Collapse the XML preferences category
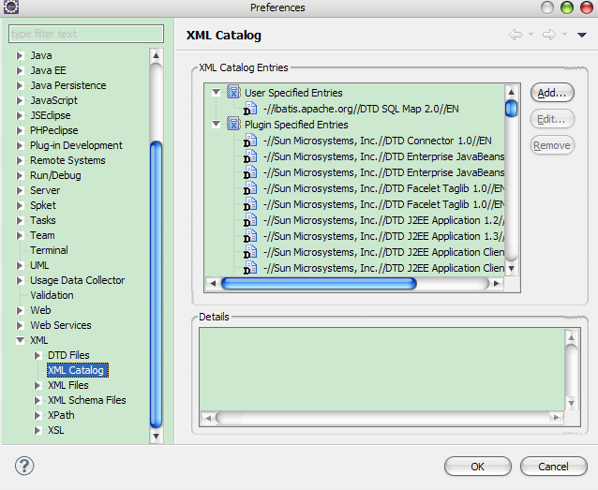 coord(19,340)
